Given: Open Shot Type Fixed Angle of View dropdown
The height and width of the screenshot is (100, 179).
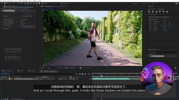Looking at the screenshot, I should click(x=28, y=16).
